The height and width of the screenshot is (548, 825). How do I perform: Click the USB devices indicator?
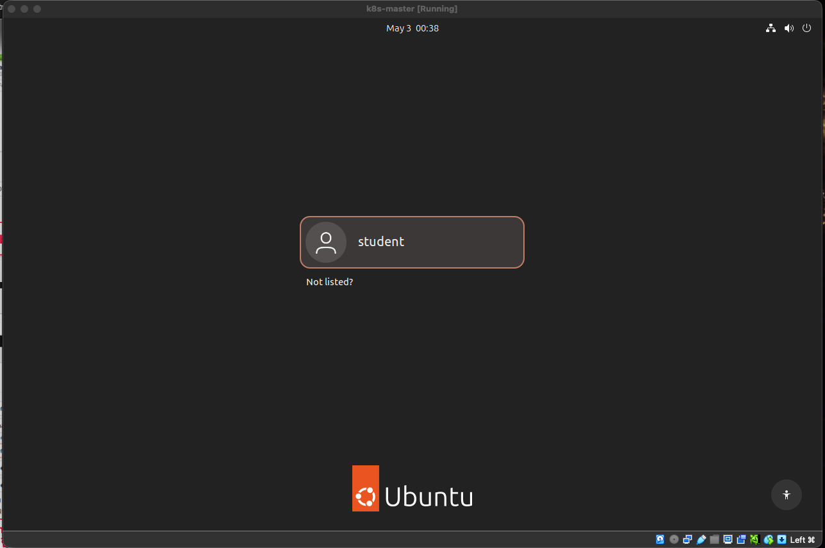[x=701, y=540]
